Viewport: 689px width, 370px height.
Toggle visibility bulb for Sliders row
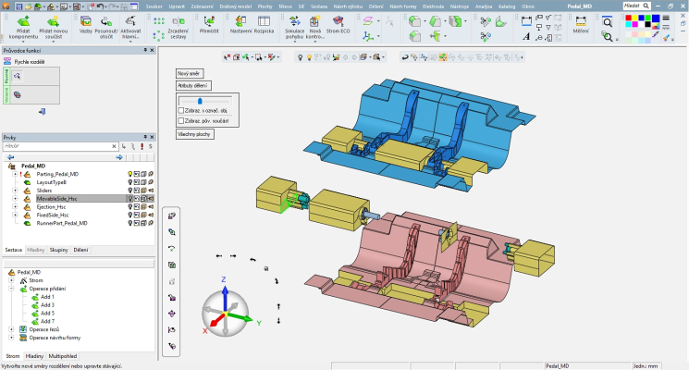(130, 190)
